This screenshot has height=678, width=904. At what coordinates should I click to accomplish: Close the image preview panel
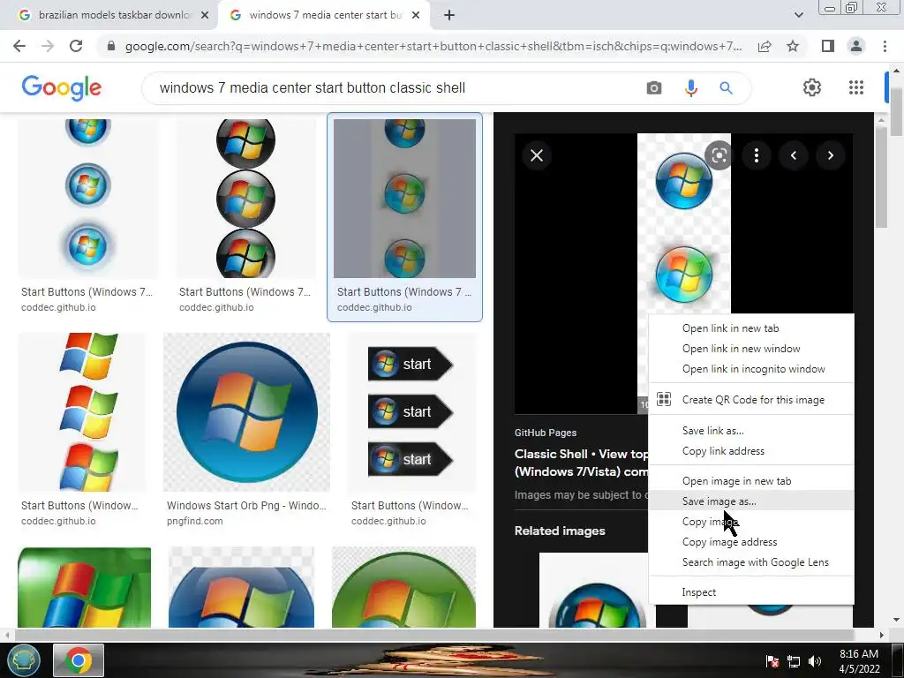[537, 155]
